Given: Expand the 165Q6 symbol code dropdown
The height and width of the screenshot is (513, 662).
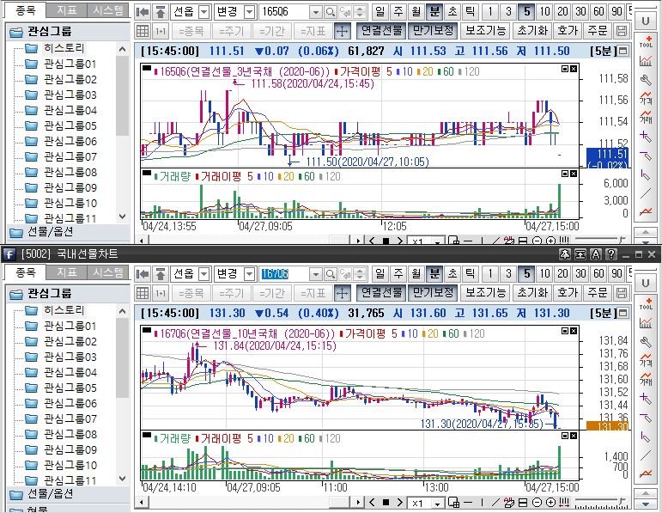Looking at the screenshot, I should pos(315,12).
